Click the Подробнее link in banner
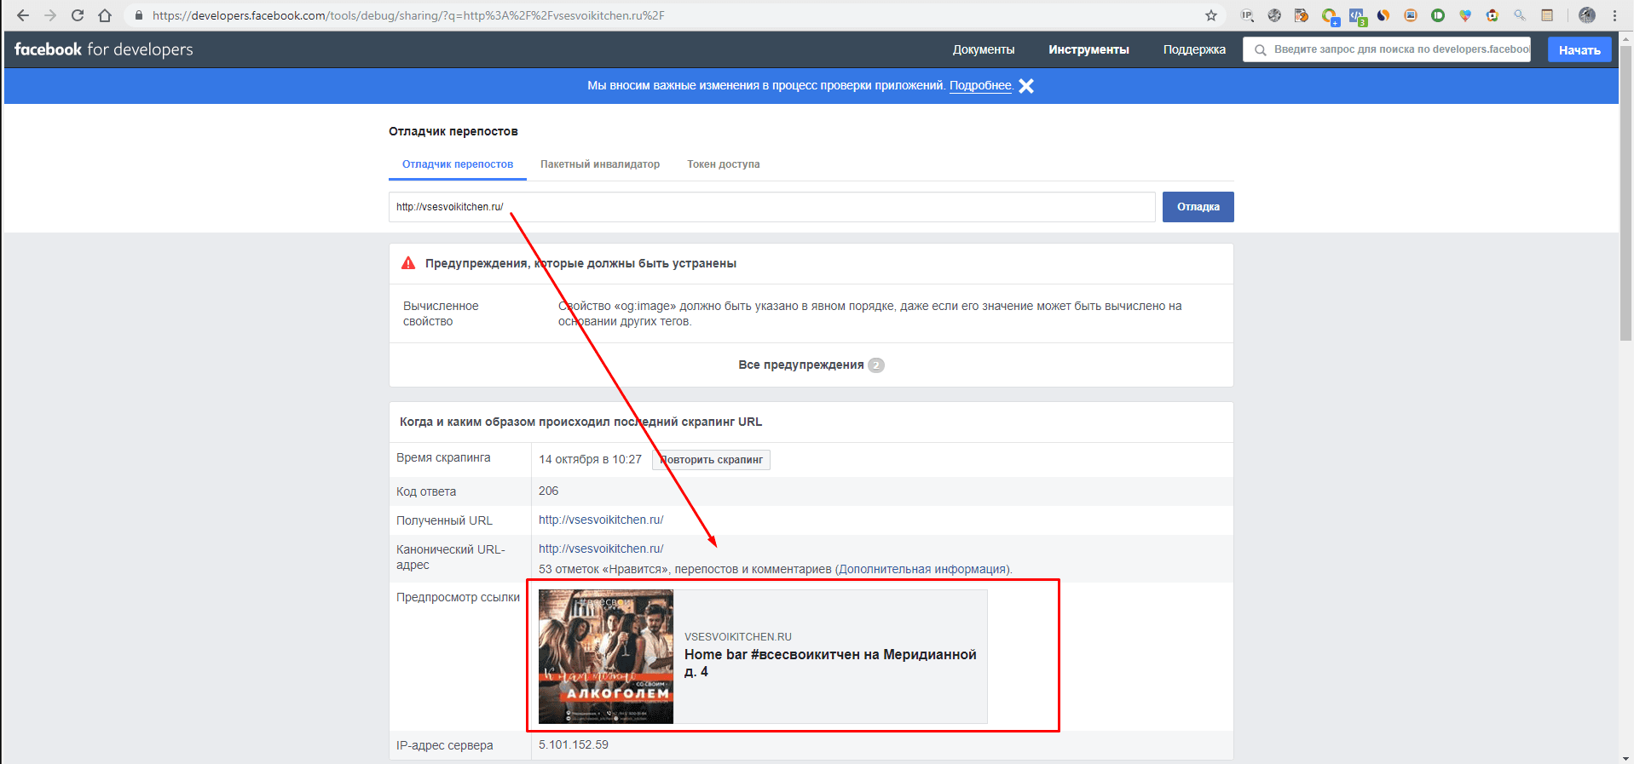This screenshot has height=764, width=1634. click(980, 85)
